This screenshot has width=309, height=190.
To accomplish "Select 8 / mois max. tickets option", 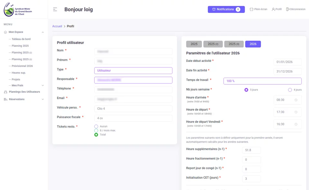I will point(96,130).
